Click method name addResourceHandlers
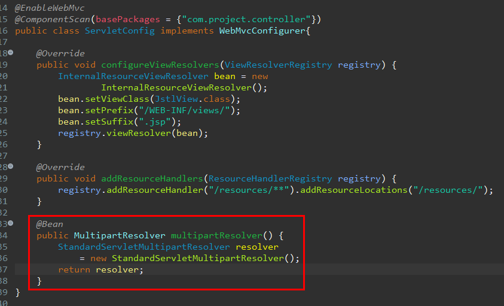 tap(152, 178)
